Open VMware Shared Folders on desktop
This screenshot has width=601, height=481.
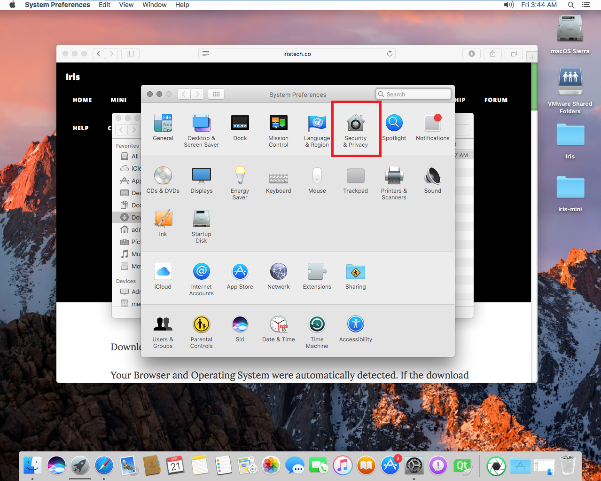click(570, 90)
